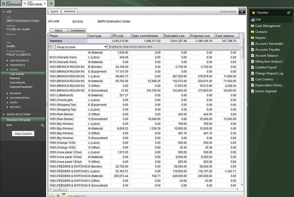
Task: Collapse the COSTS tree node
Action: pos(7,69)
